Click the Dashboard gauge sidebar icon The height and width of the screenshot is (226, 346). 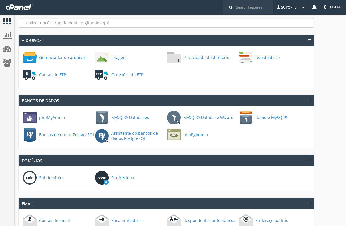click(x=7, y=49)
